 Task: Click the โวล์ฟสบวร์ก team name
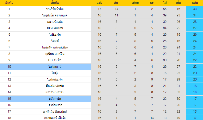[x=55, y=79]
